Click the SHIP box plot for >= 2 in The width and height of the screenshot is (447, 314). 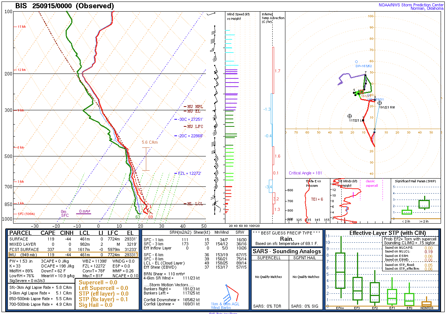424,204
